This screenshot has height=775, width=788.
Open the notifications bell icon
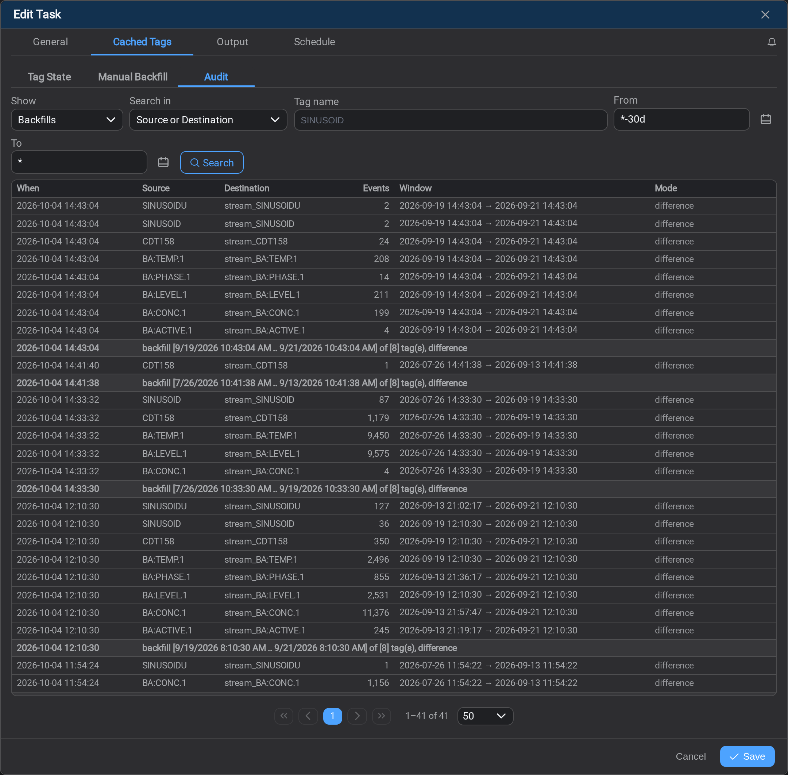point(771,42)
